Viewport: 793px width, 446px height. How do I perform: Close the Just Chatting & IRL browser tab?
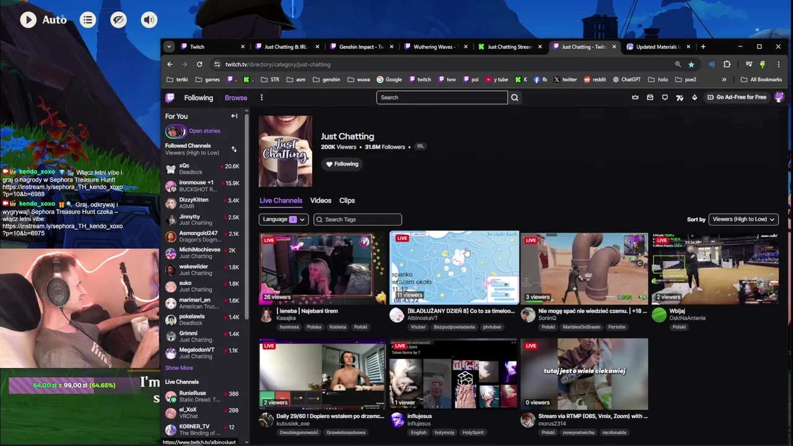click(317, 47)
